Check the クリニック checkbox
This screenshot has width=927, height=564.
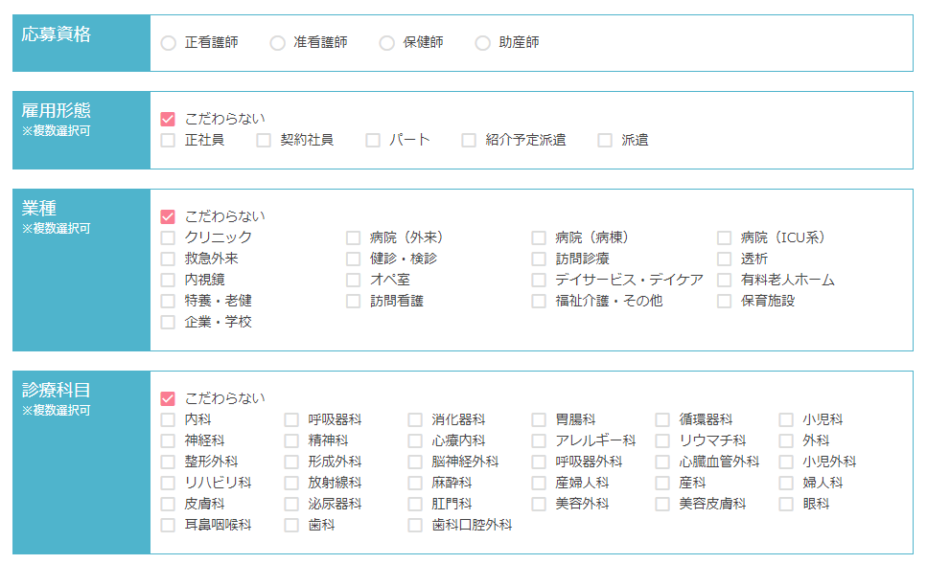[x=168, y=238]
